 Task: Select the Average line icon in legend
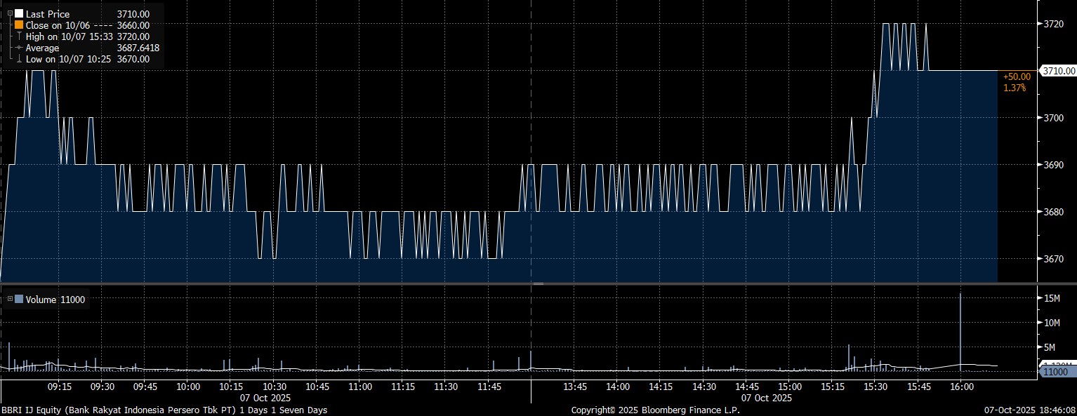(19, 48)
